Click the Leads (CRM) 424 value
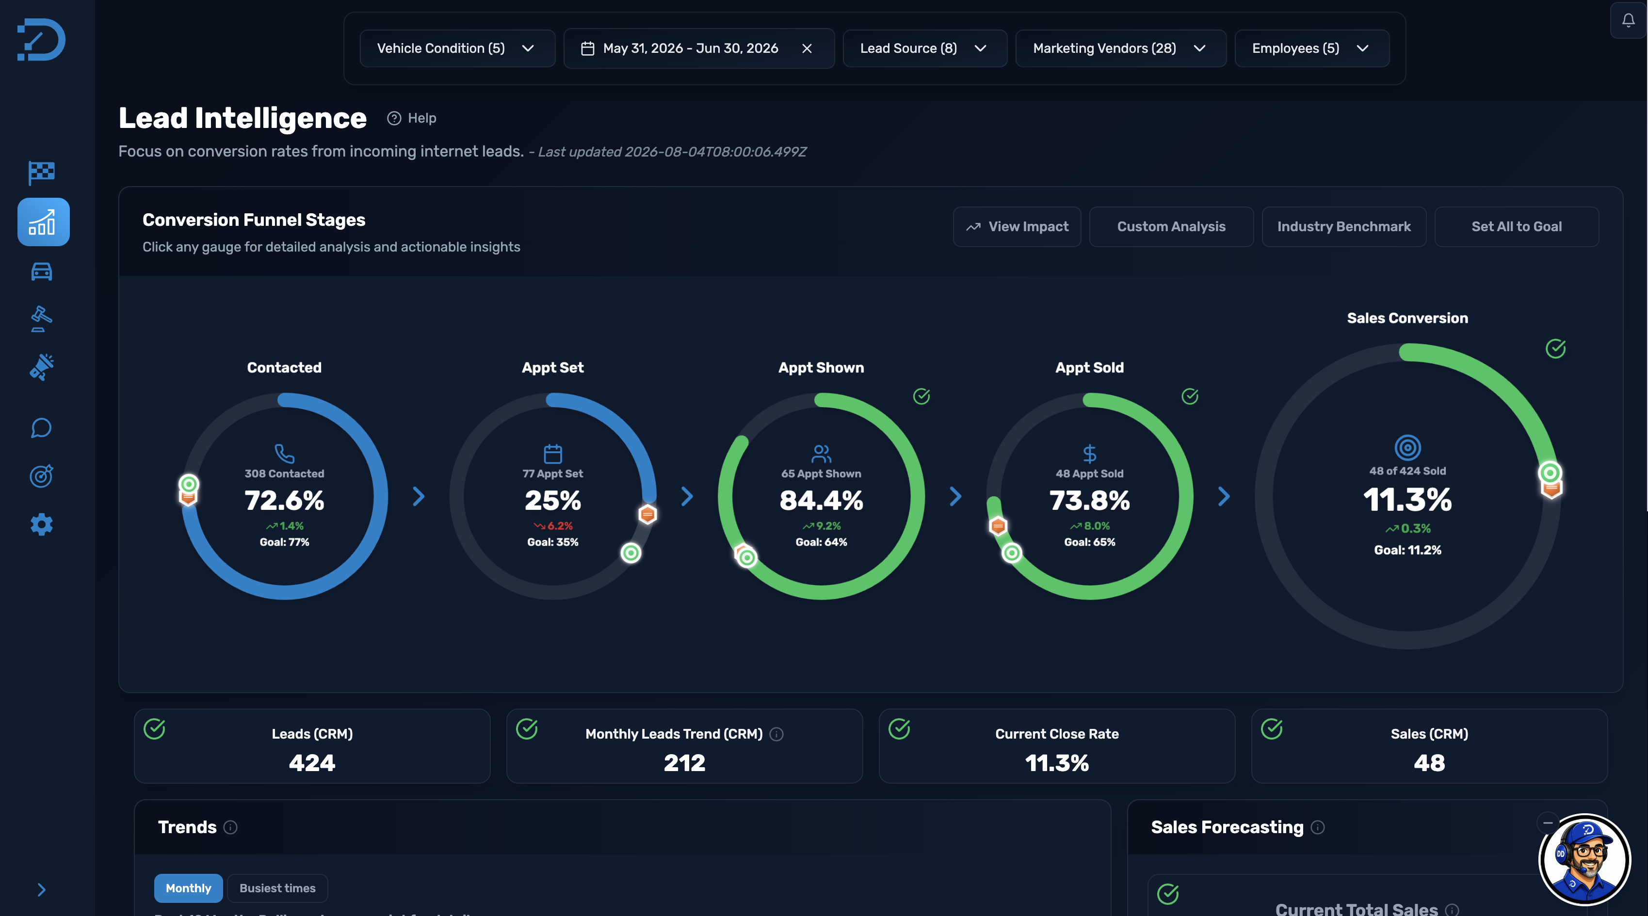The image size is (1648, 916). [x=312, y=762]
